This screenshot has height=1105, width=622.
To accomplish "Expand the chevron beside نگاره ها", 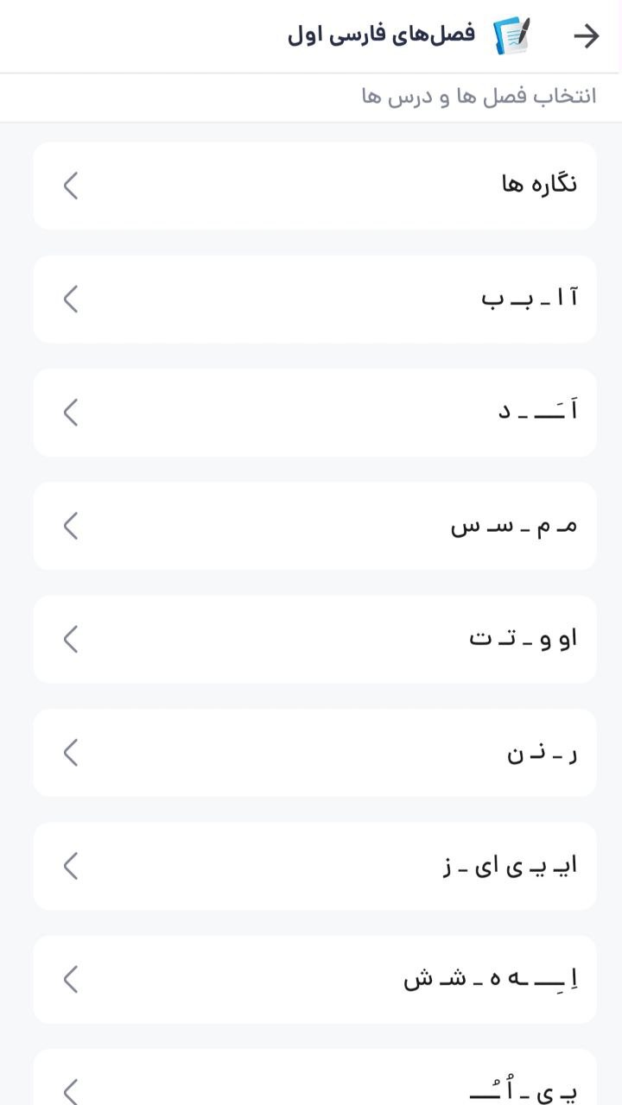I will [71, 185].
